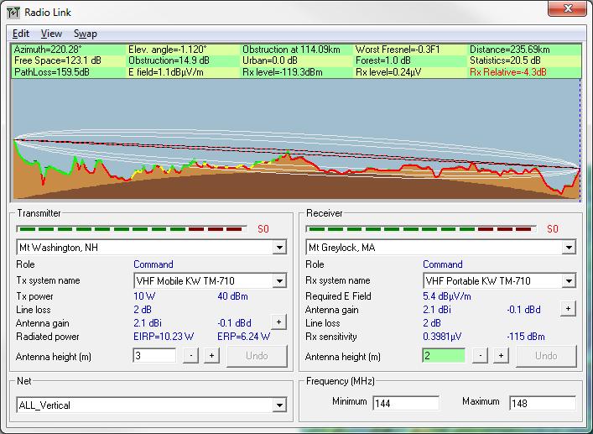The width and height of the screenshot is (593, 434).
Task: Click the receiver antenna gain plus button
Action: coord(568,309)
